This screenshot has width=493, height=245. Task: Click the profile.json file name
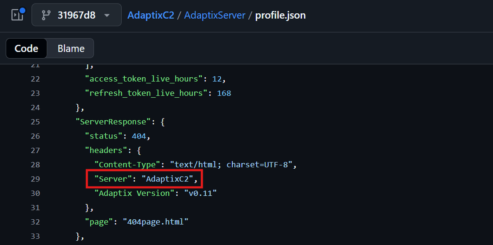(x=280, y=15)
